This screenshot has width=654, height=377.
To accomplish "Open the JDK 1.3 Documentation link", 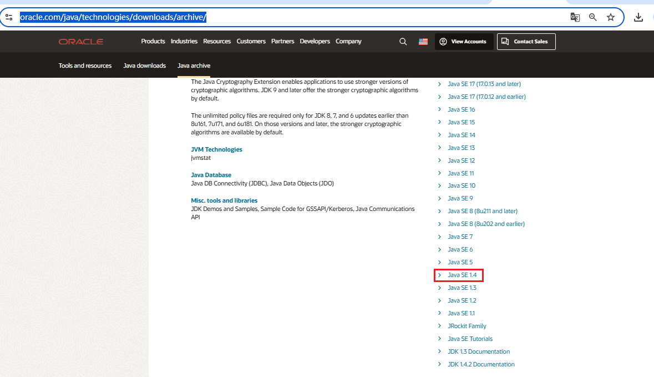I will coord(479,351).
